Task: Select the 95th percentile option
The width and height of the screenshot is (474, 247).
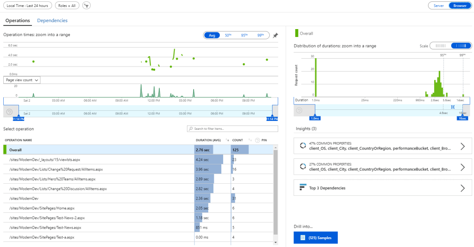Action: coord(243,36)
